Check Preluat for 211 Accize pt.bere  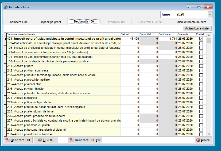pyautogui.click(x=201, y=66)
